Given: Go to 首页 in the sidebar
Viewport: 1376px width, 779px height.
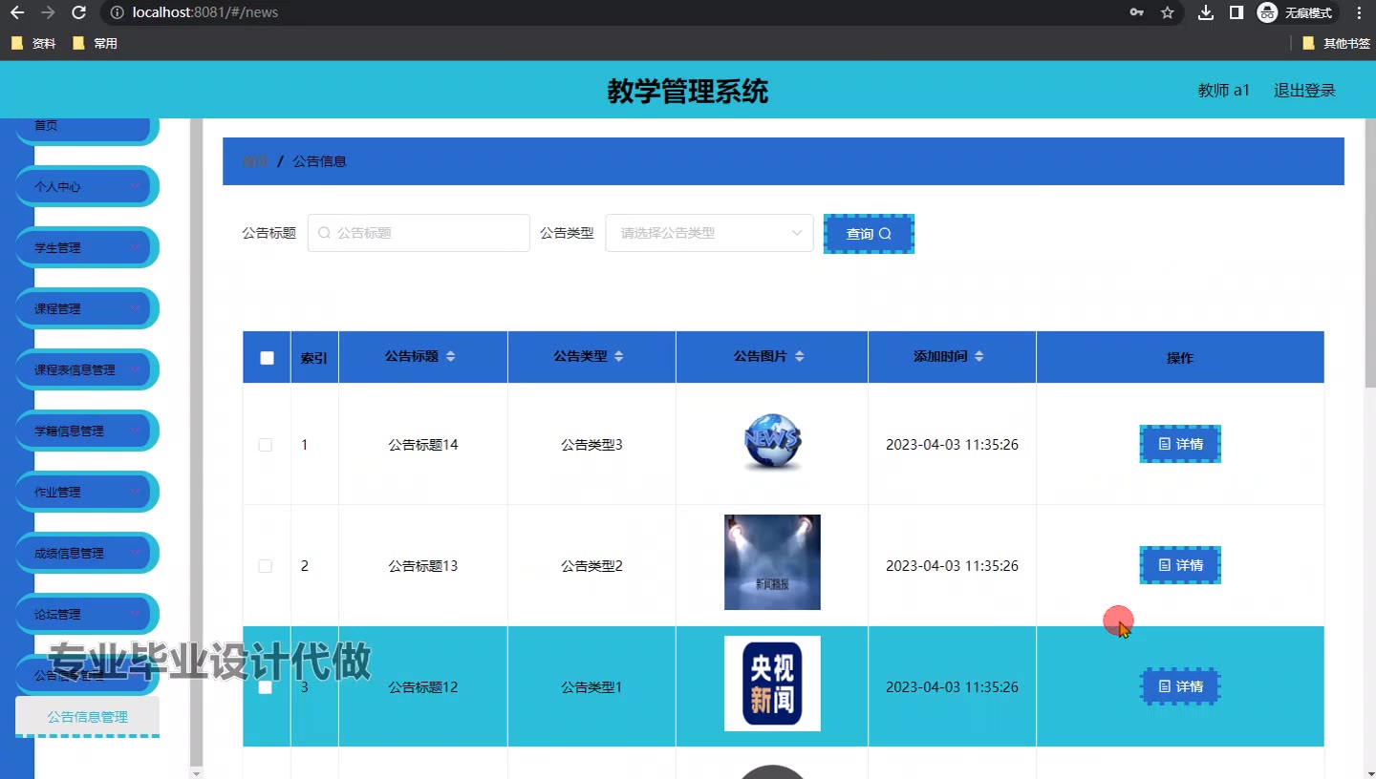Looking at the screenshot, I should click(87, 129).
